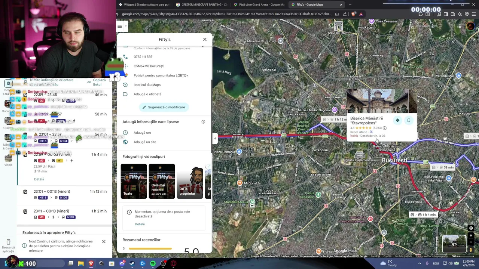This screenshot has height=269, width=479.
Task: Click the my-location button on the map
Action: [x=471, y=228]
